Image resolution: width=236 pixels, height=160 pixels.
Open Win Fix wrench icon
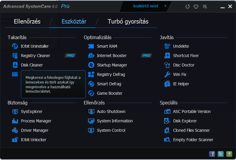click(167, 74)
